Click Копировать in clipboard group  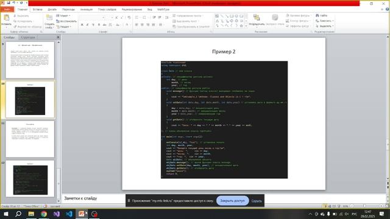coord(23,21)
